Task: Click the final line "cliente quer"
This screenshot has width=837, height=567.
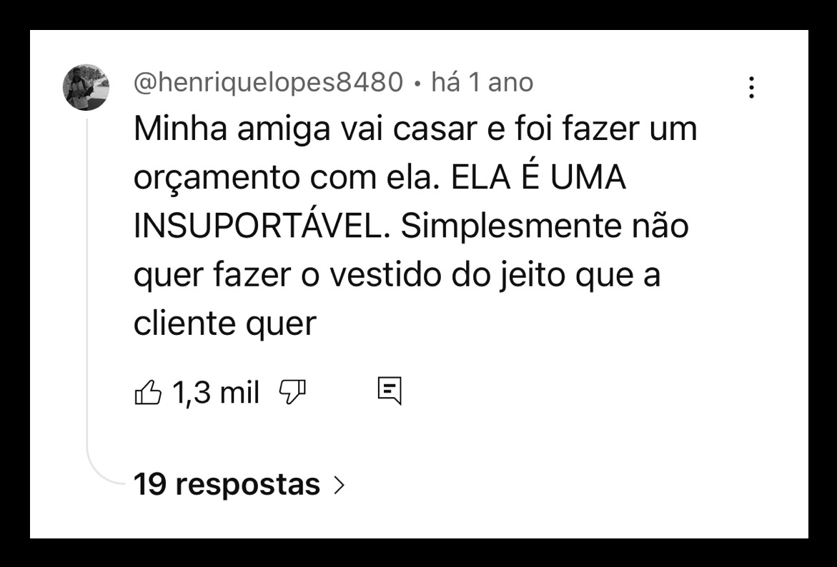Action: [x=224, y=323]
